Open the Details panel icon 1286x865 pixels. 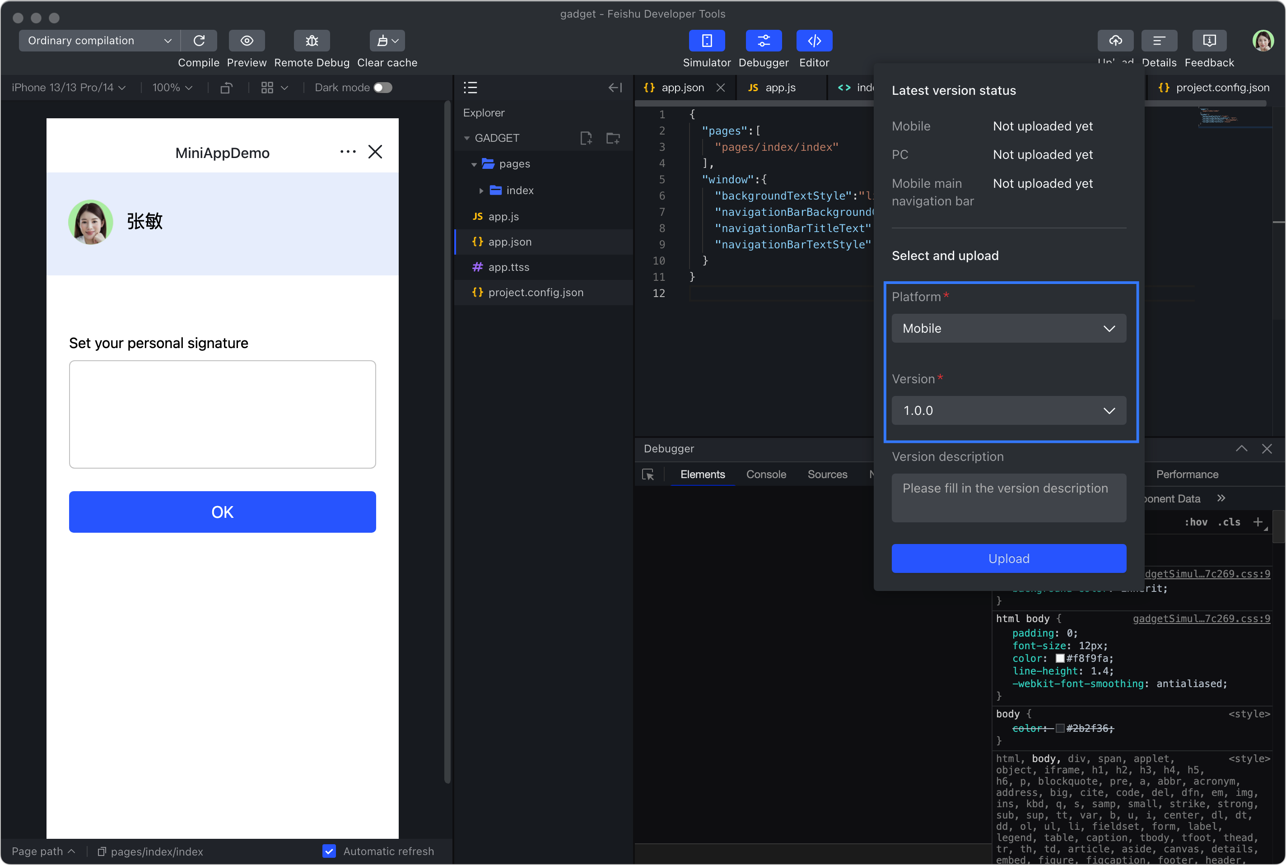(x=1159, y=41)
